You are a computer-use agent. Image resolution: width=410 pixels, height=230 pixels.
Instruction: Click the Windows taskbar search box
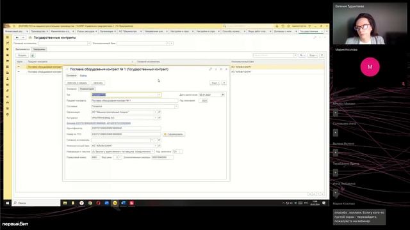[36, 203]
